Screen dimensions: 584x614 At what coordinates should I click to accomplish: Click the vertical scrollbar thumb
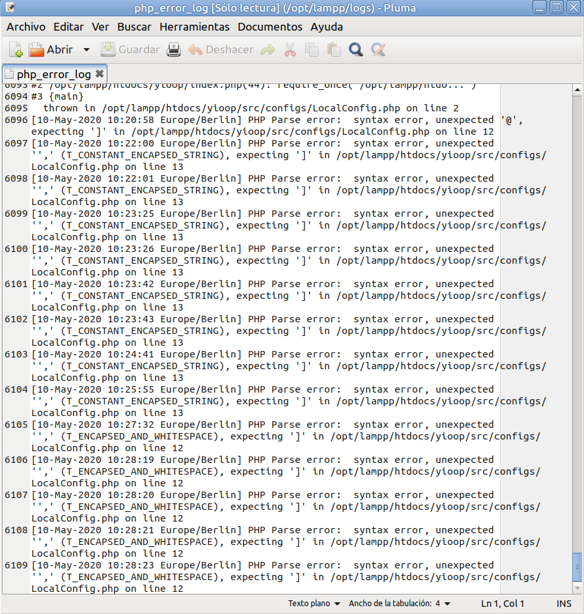[x=577, y=568]
